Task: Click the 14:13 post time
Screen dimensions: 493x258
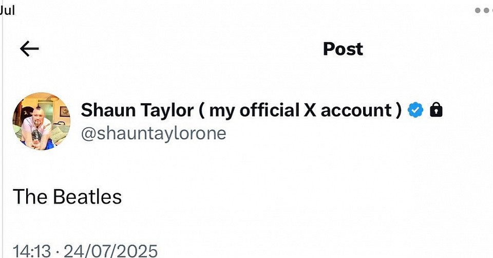Action: tap(31, 251)
